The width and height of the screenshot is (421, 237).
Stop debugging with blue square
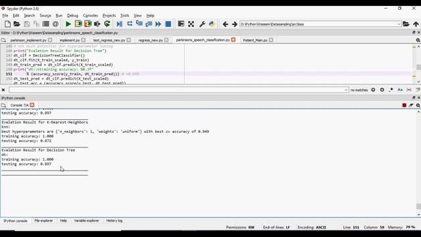tap(168, 24)
